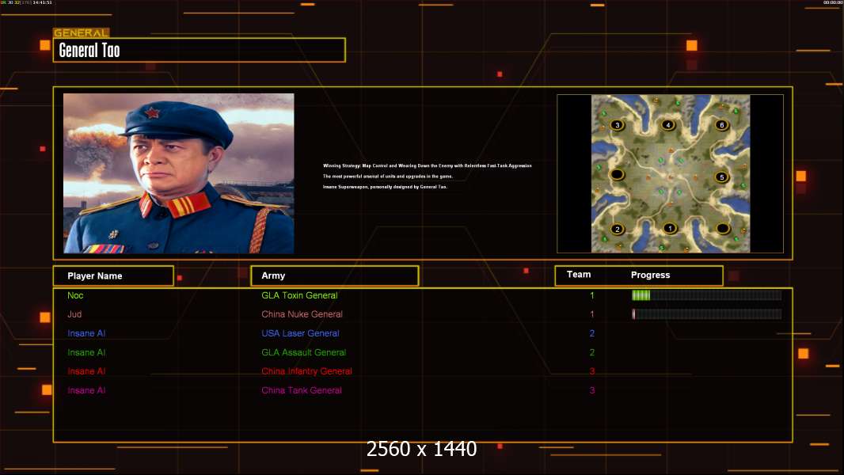Screen dimensions: 844x475
Task: Click start position marker 3 on the map
Action: [x=617, y=125]
